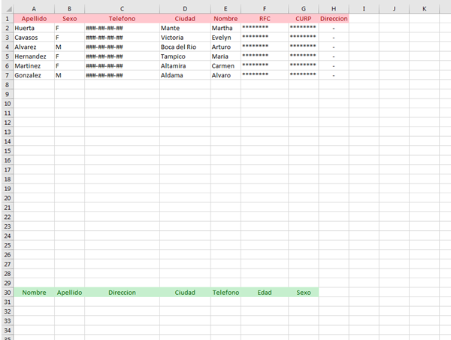Select the cell containing Boca del Rio

tap(185, 47)
